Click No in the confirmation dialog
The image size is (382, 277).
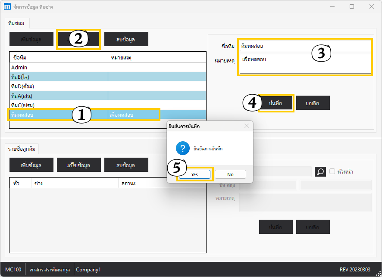(x=230, y=174)
